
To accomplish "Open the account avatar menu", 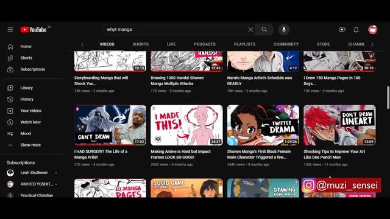I will point(372,30).
